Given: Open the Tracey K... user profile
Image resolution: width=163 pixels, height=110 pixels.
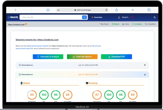Looking at the screenshot, I should point(124,17).
